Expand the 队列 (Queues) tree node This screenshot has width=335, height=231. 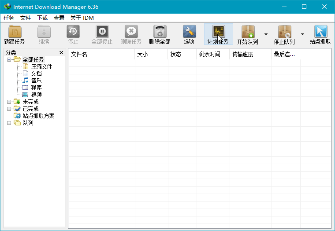9,123
